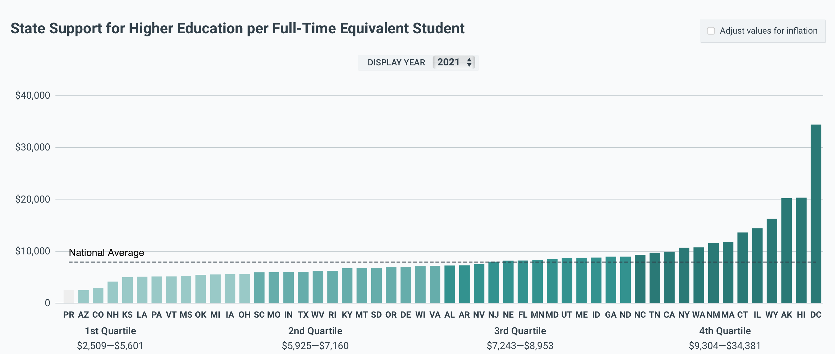The width and height of the screenshot is (835, 354).
Task: Click the 4th Quartile label
Action: point(725,331)
